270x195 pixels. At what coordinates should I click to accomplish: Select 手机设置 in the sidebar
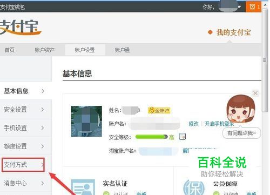tap(26, 128)
